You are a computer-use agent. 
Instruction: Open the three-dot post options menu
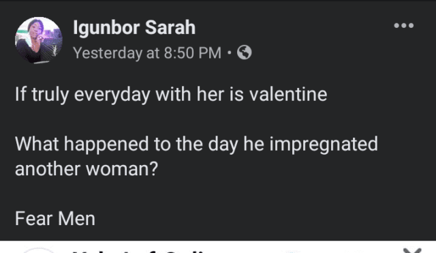click(404, 26)
